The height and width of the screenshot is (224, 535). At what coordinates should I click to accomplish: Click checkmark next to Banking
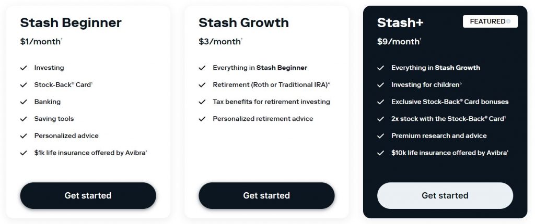(x=24, y=102)
